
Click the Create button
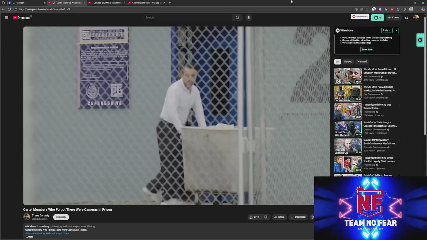[393, 17]
